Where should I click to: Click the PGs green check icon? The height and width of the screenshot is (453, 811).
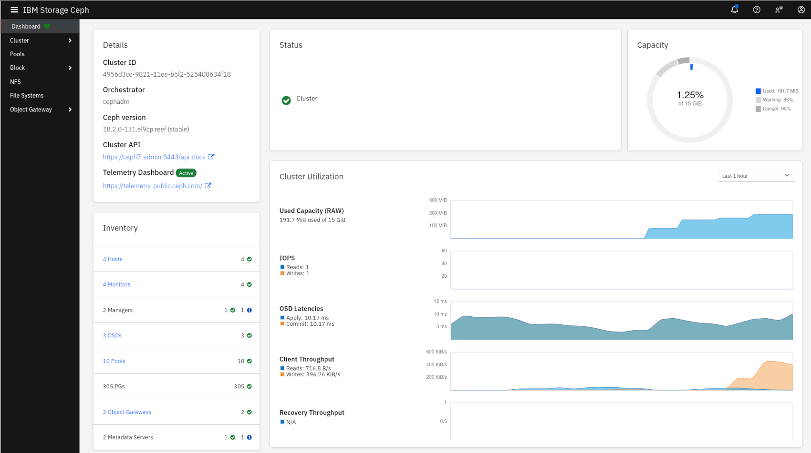point(250,386)
